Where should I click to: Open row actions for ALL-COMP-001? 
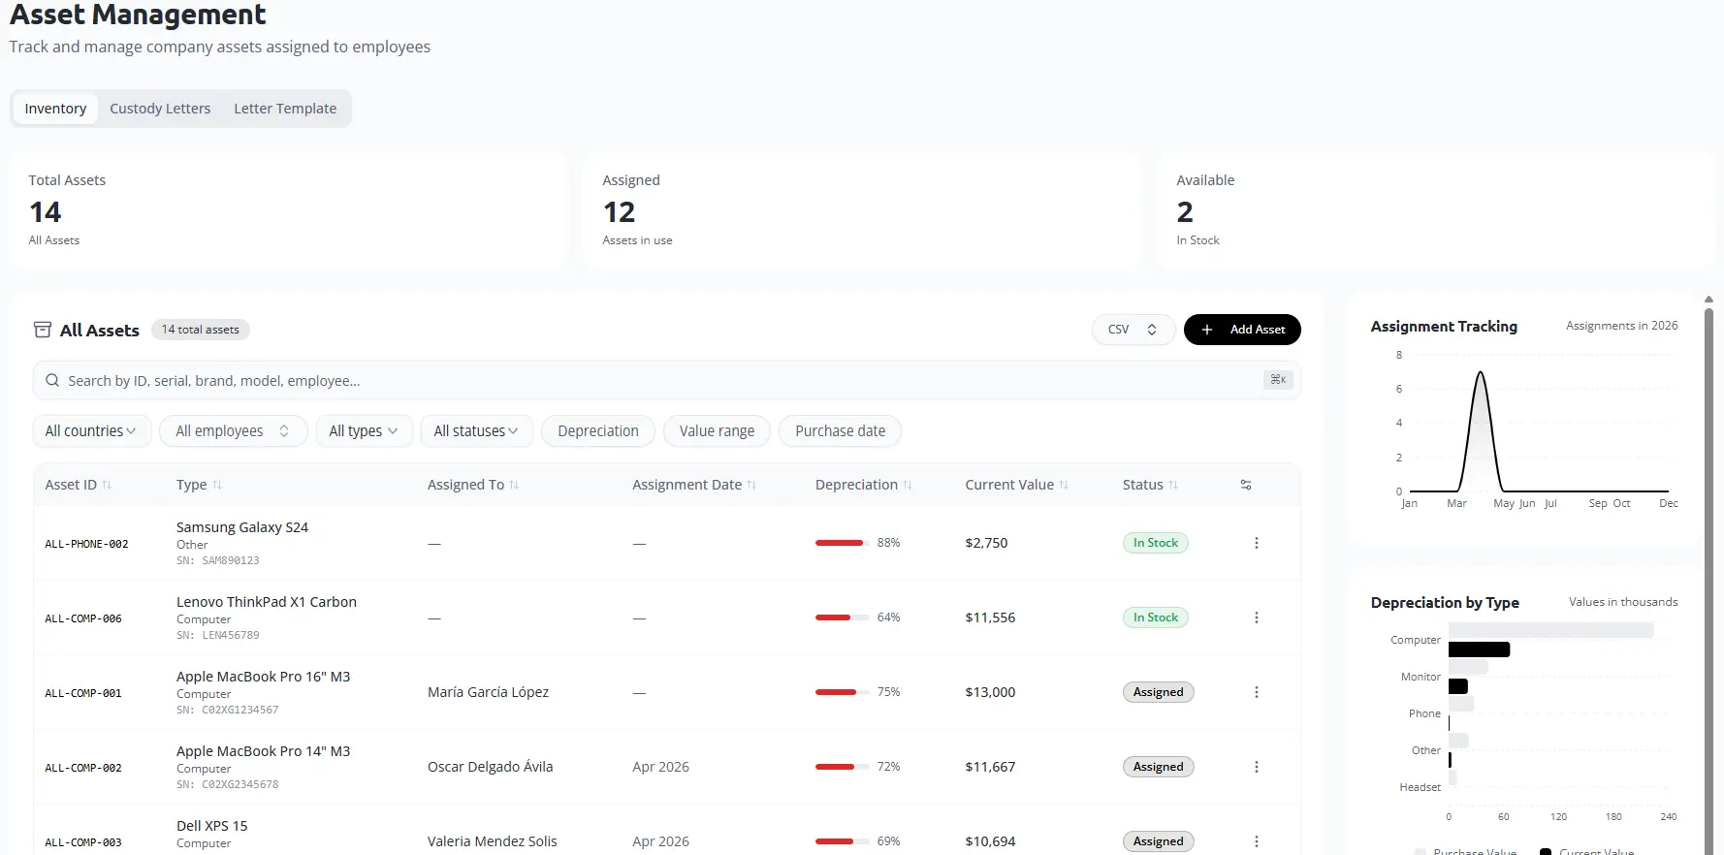tap(1257, 692)
